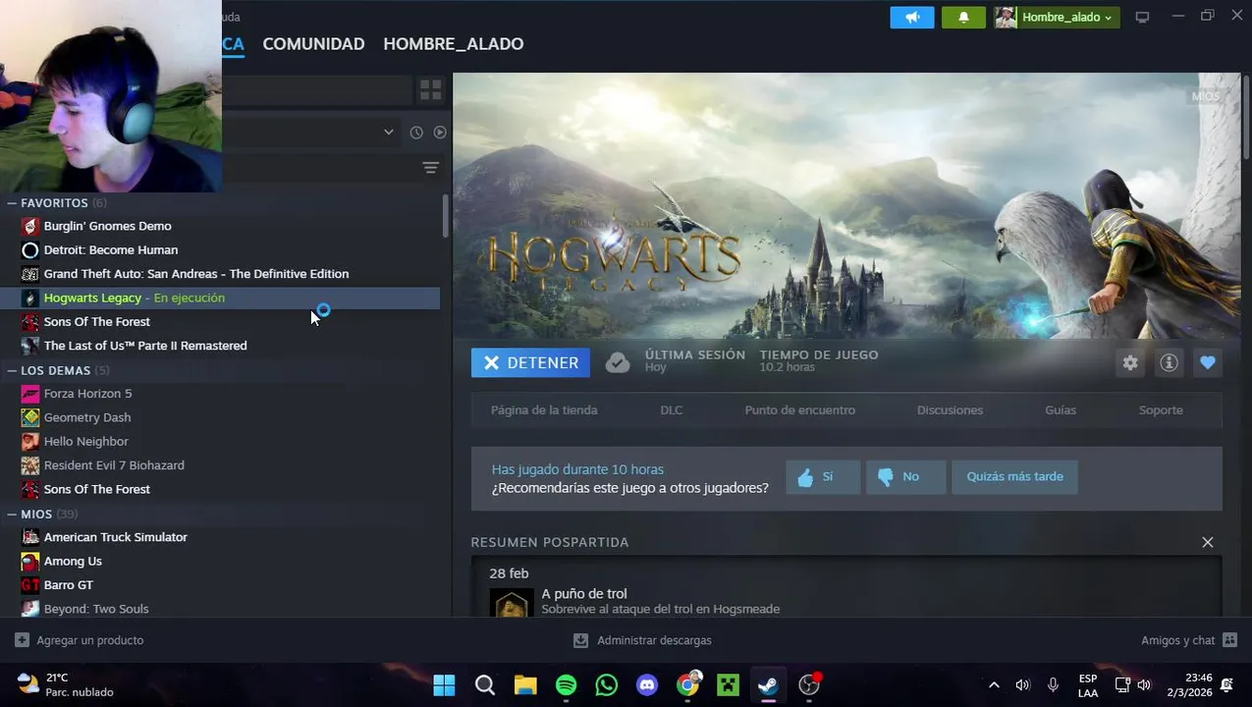This screenshot has width=1252, height=707.
Task: Sort library by recent activity clock icon
Action: [416, 132]
